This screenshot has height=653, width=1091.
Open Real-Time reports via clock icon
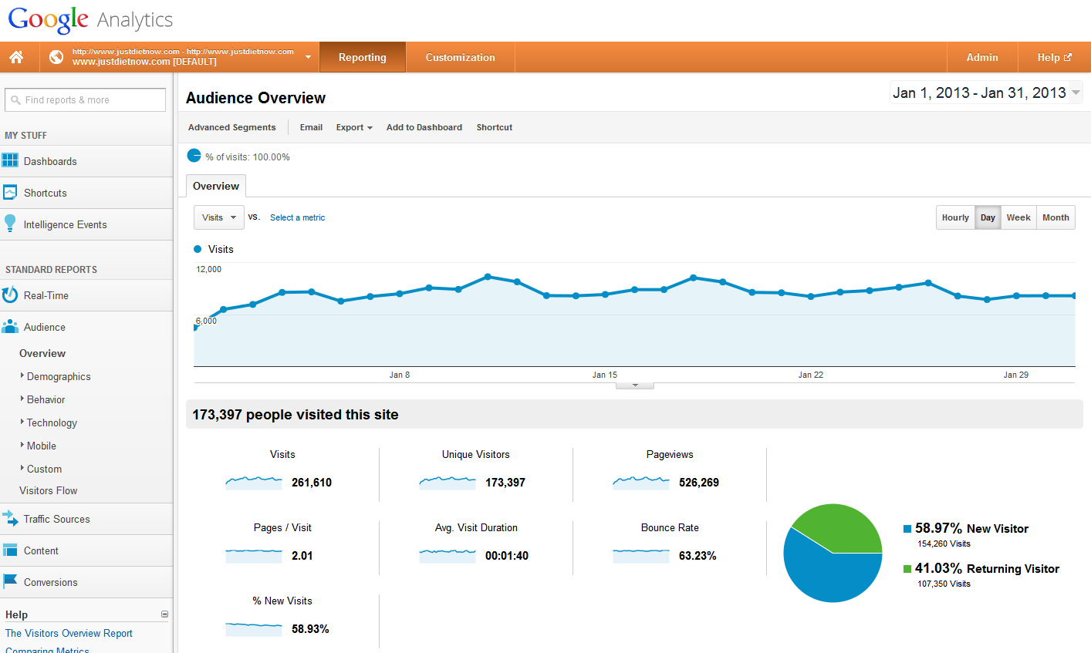pyautogui.click(x=10, y=295)
